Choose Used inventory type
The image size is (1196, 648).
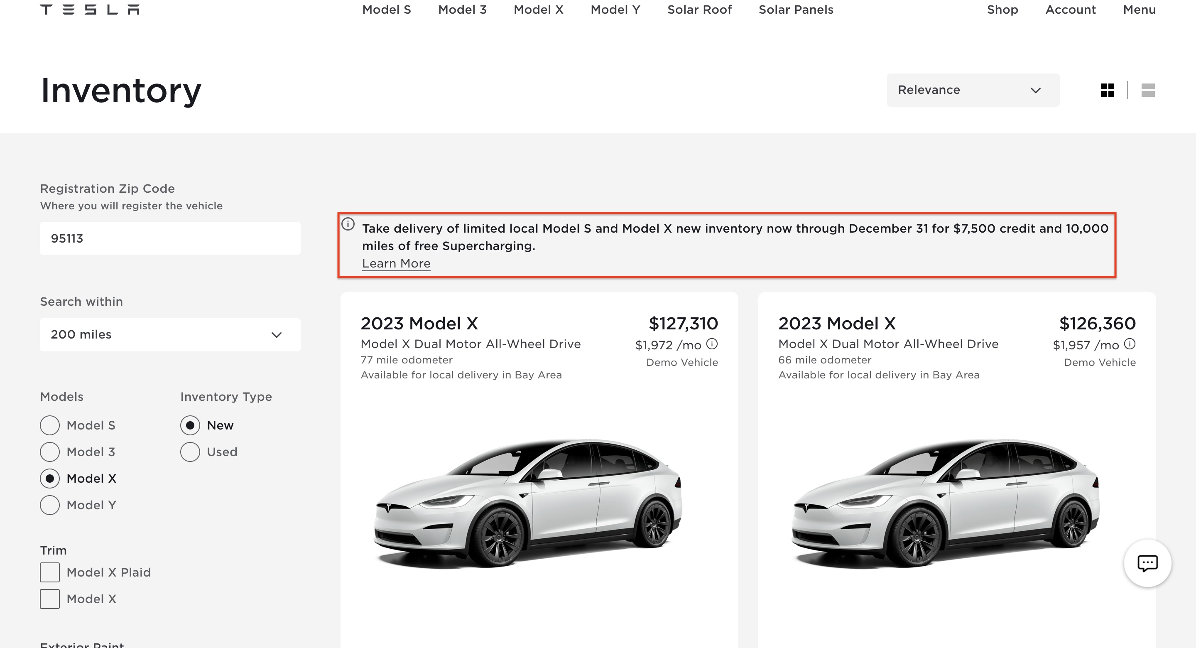coord(190,452)
